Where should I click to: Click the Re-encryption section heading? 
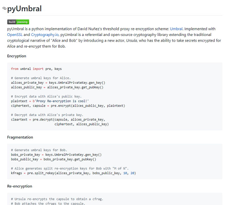[19, 186]
